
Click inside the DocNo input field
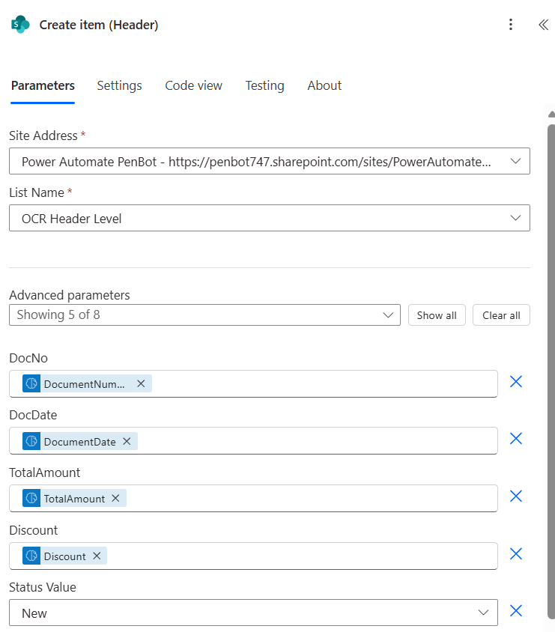322,383
